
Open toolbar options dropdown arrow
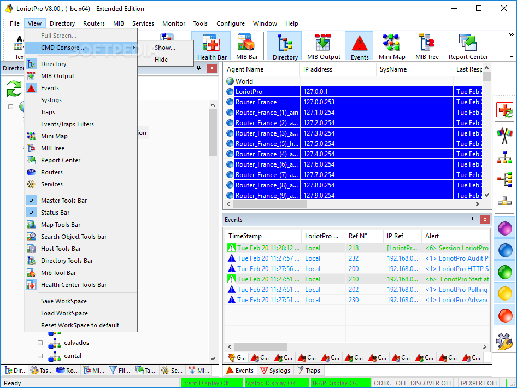(512, 57)
